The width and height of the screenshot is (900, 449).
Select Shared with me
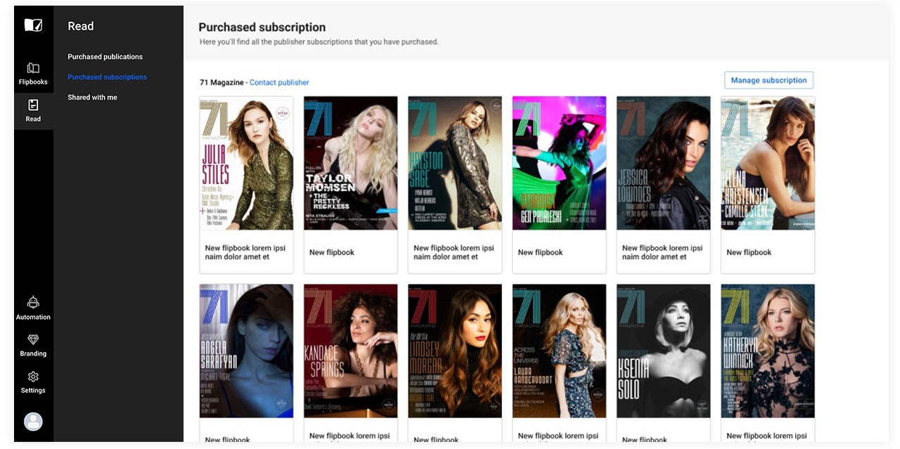click(x=92, y=98)
